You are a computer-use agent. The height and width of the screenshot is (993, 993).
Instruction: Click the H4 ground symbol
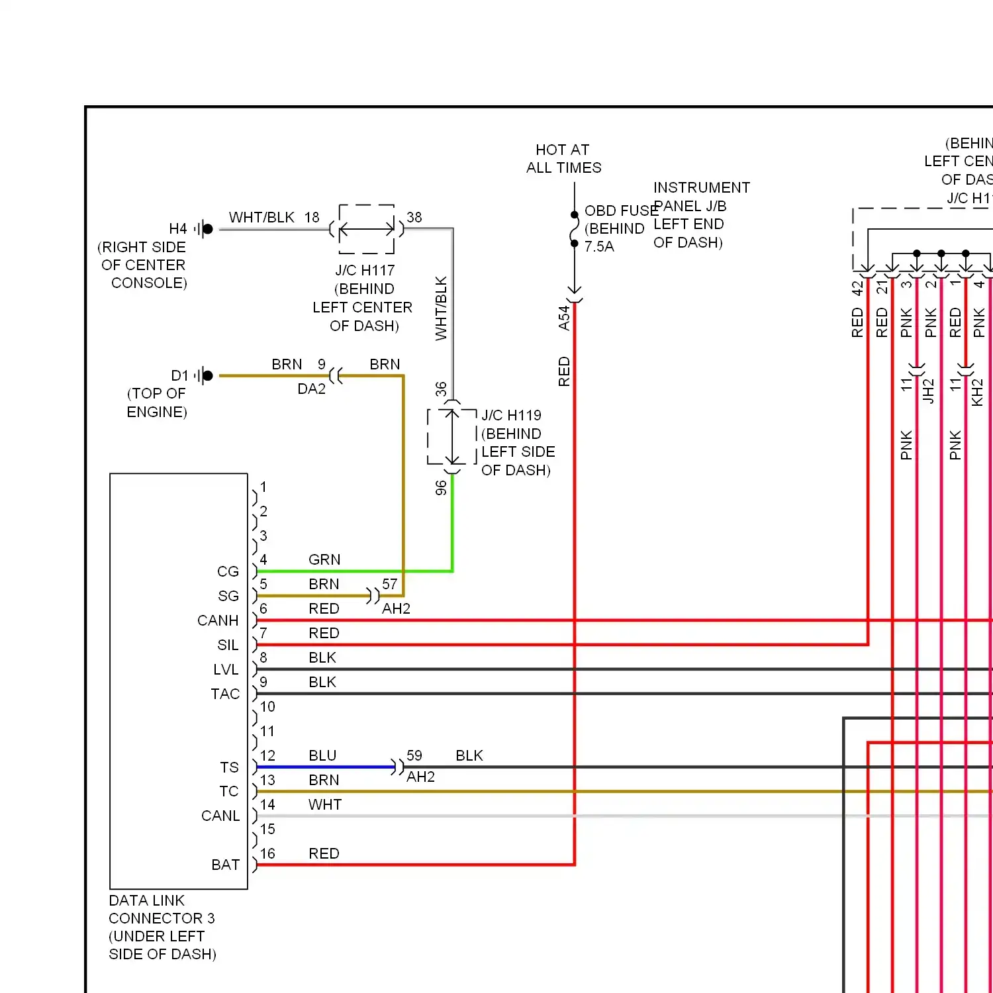(205, 229)
